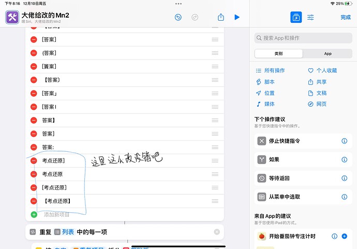The width and height of the screenshot is (357, 249).
Task: Show info for 开始番茄钟专注计时
Action: (x=334, y=236)
